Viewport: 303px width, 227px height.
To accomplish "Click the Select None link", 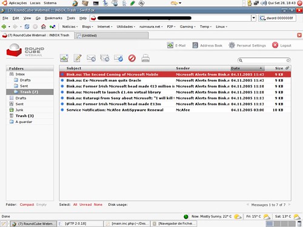I will pyautogui.click(x=98, y=205).
